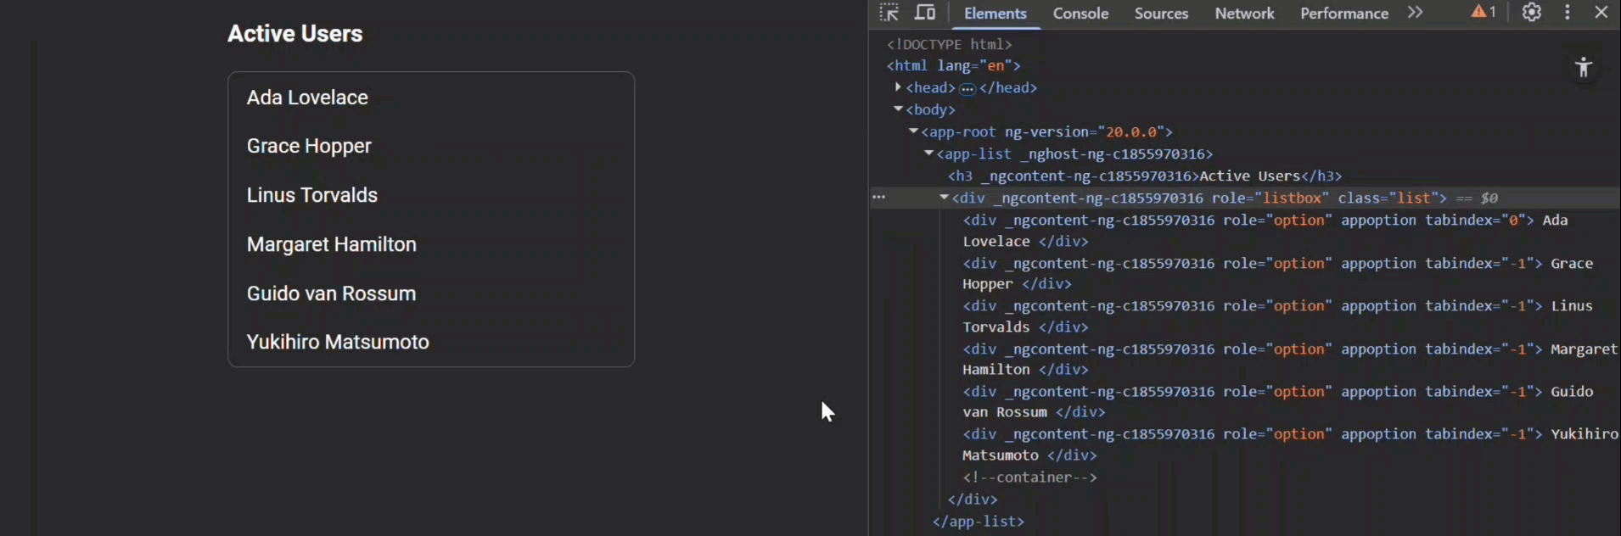Select Yukihiro Matsumoto in the list
This screenshot has height=536, width=1621.
tap(431, 342)
